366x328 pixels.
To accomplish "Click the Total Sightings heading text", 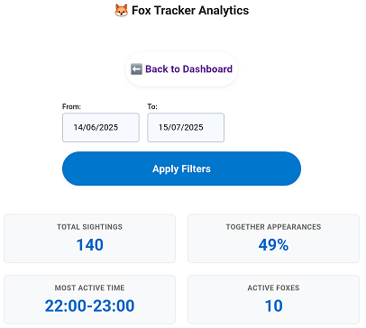I will pyautogui.click(x=89, y=227).
